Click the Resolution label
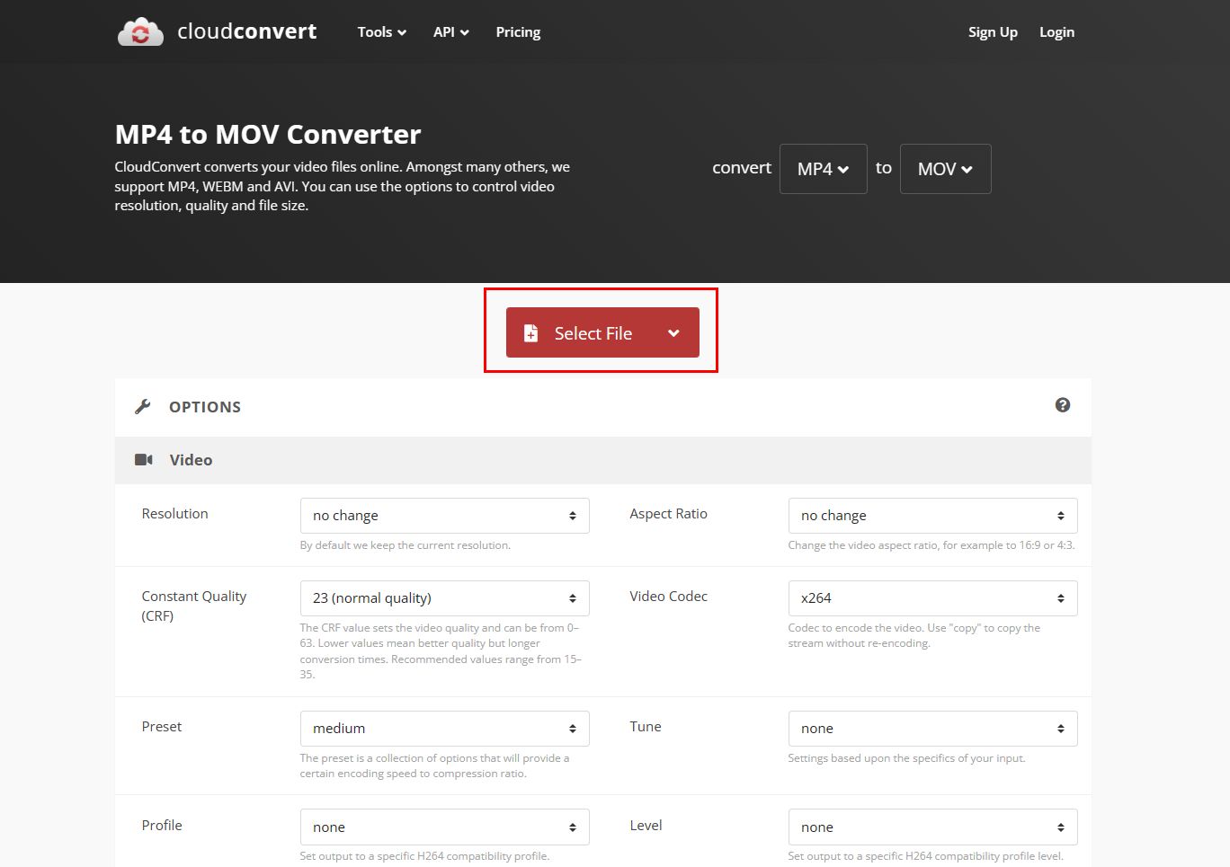 tap(174, 514)
